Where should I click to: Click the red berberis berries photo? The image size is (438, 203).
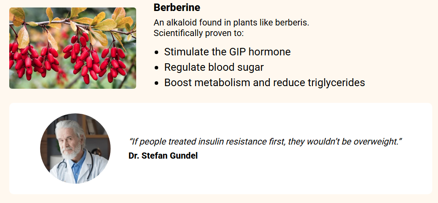click(73, 48)
